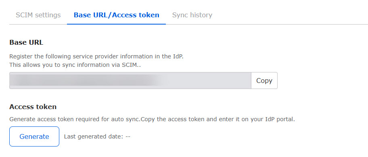Image resolution: width=368 pixels, height=157 pixels.
Task: Generate a new access token
Action: [x=34, y=136]
